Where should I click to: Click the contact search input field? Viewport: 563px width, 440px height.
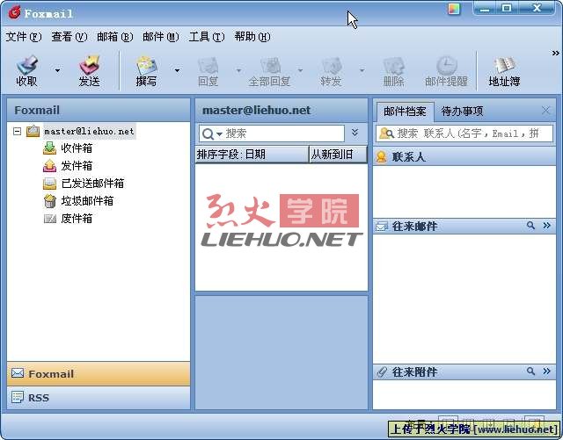click(464, 133)
